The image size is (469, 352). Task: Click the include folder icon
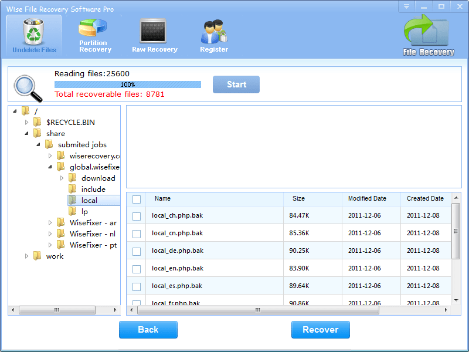72,189
